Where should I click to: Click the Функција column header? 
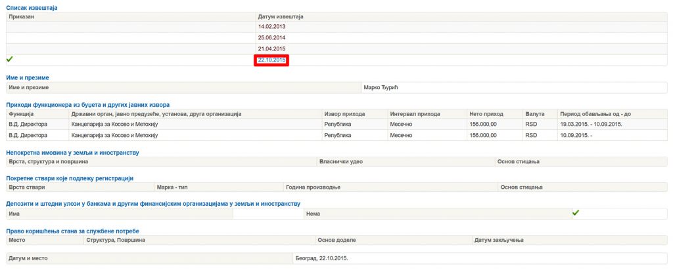tap(20, 114)
